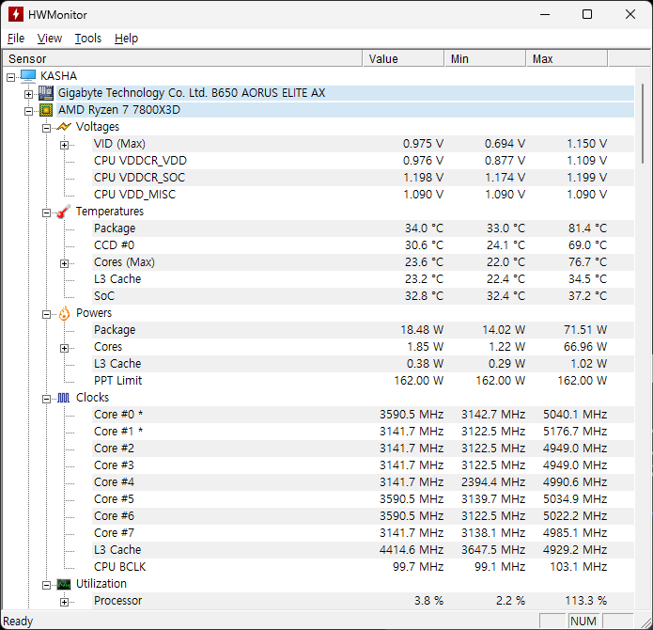Expand the VID (Max) entry
Screen dimensions: 653x630
click(64, 145)
